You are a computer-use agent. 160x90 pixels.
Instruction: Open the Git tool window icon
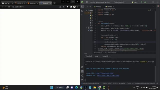82,79
